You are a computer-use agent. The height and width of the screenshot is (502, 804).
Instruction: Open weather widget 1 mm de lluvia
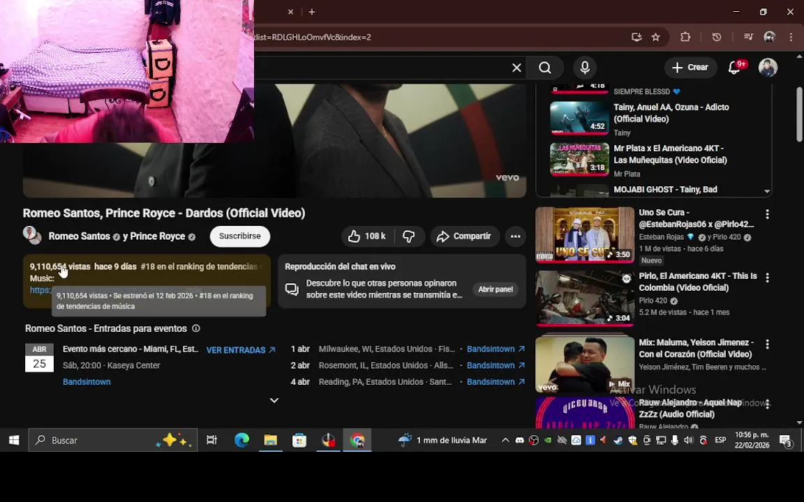point(442,440)
